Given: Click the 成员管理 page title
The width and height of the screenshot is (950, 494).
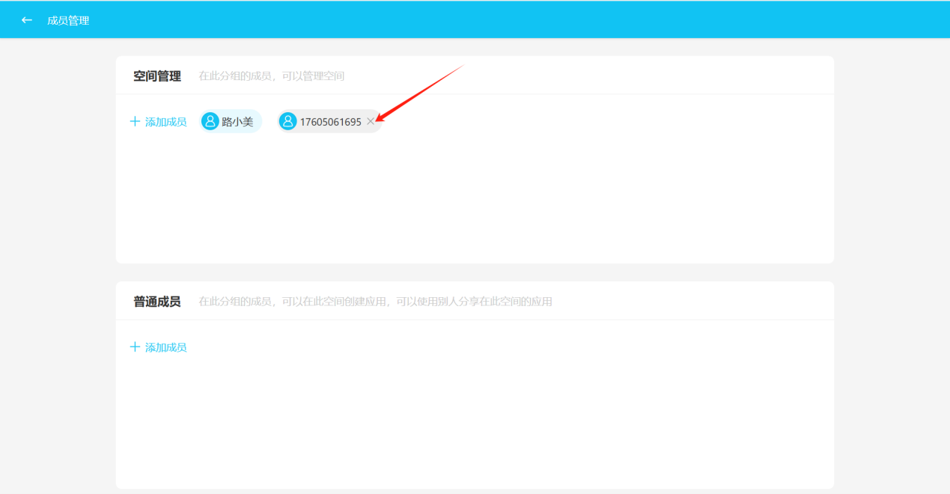Looking at the screenshot, I should click(68, 21).
